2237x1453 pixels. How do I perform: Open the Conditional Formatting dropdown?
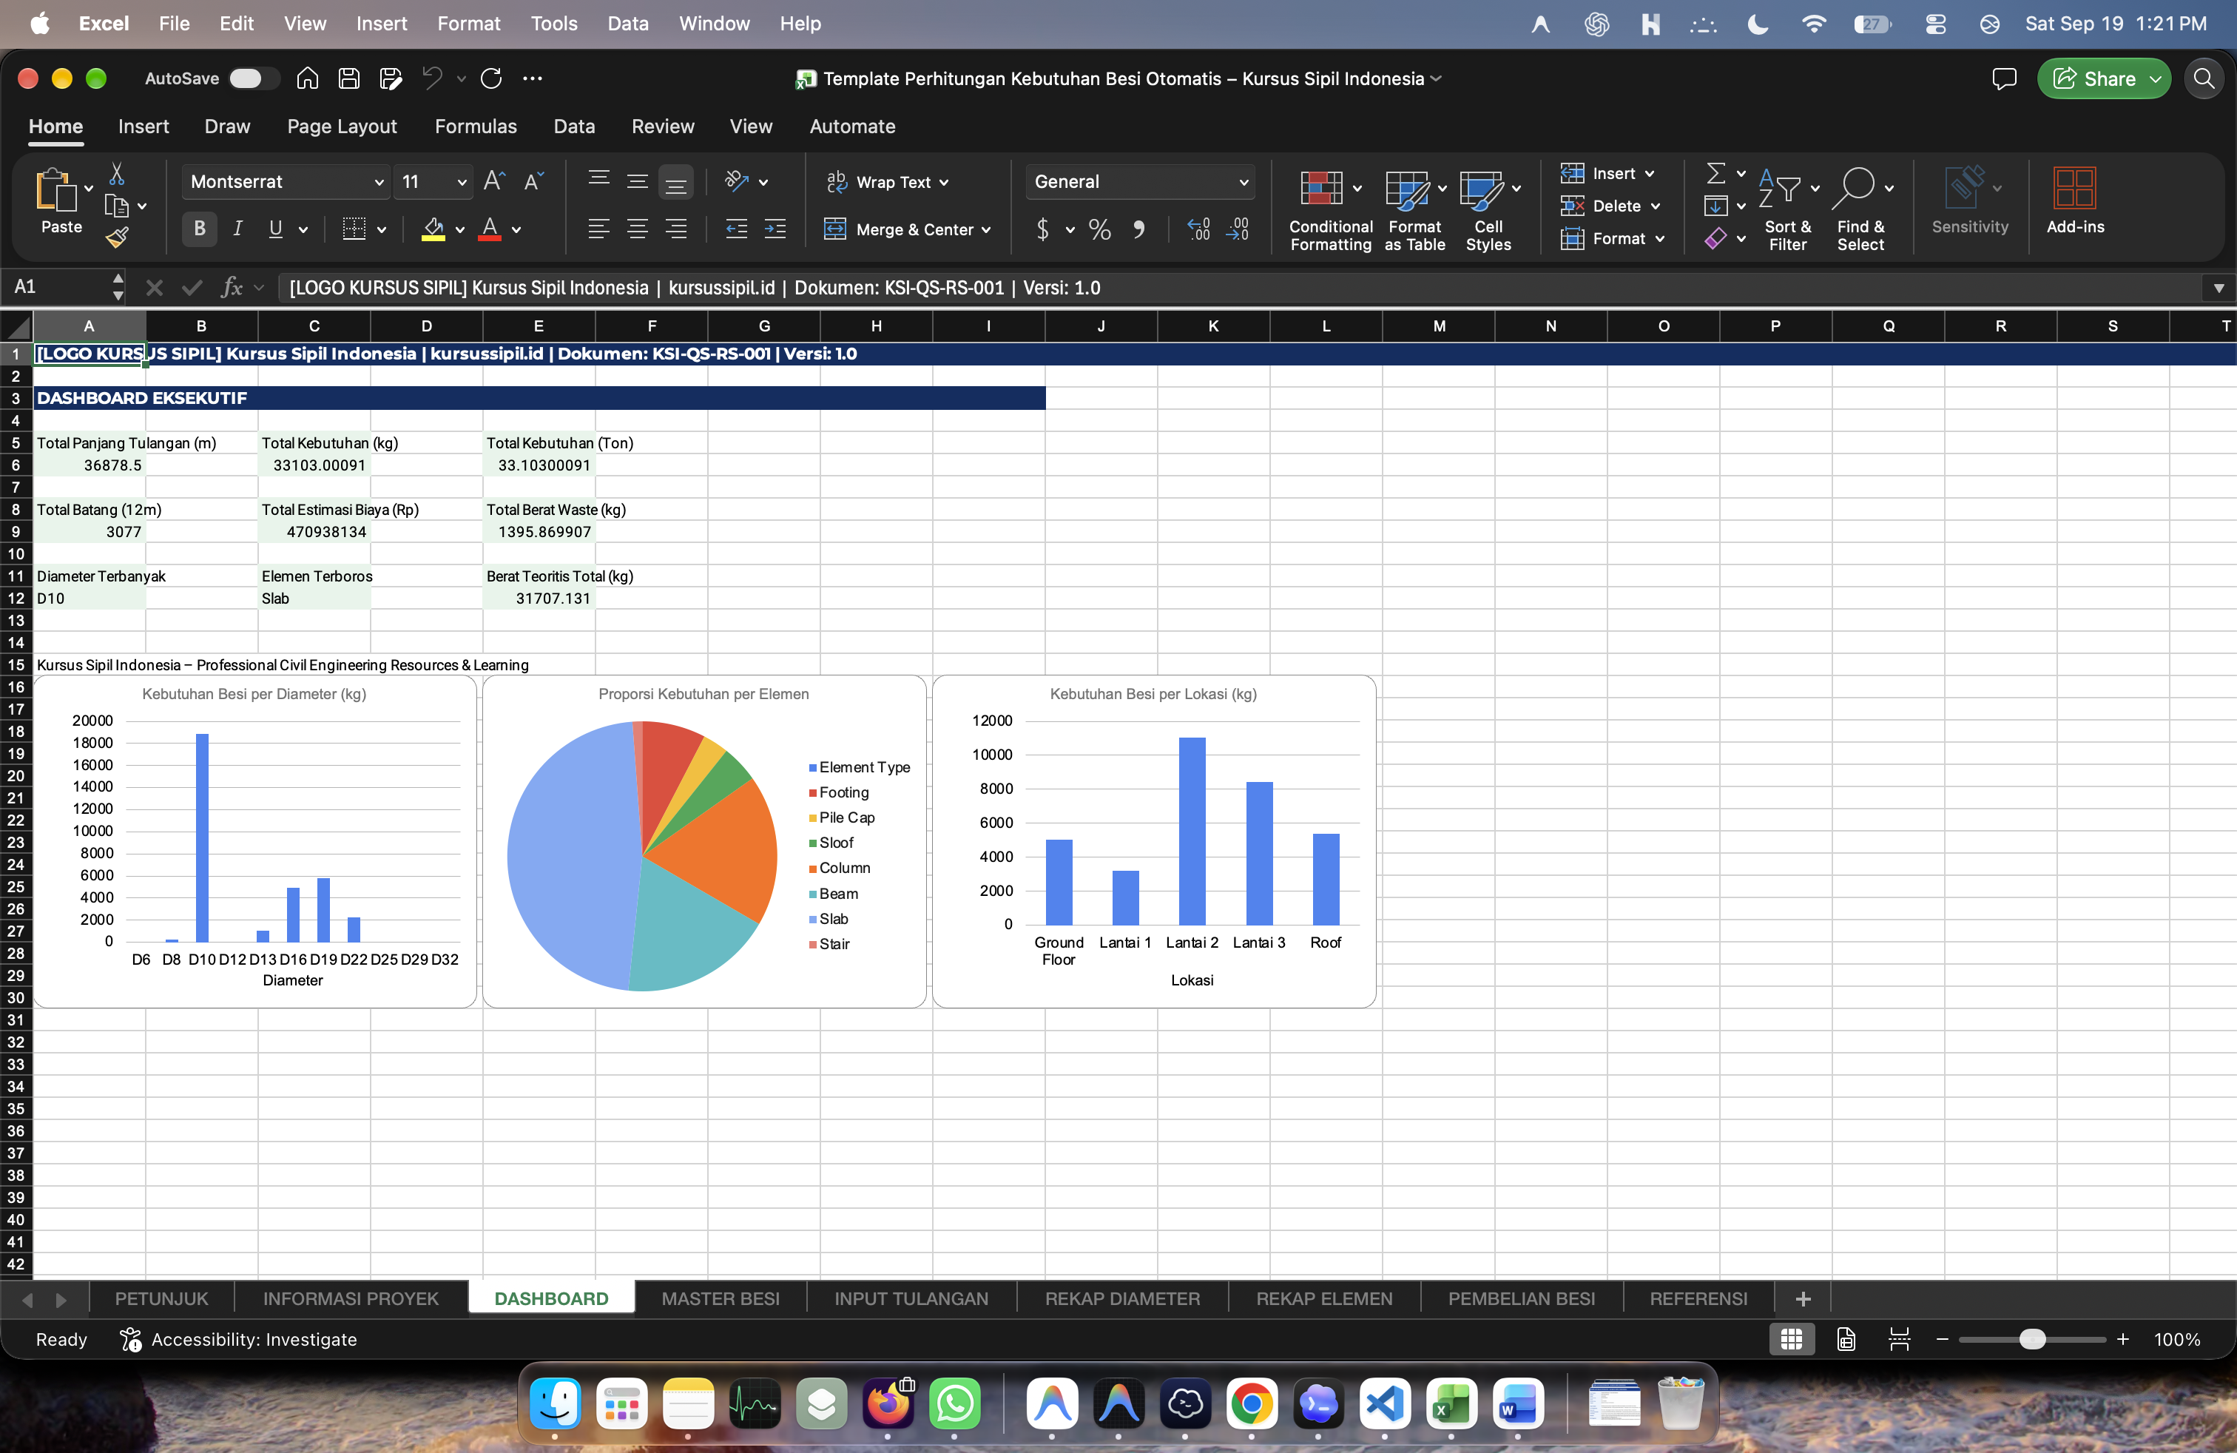click(1330, 209)
